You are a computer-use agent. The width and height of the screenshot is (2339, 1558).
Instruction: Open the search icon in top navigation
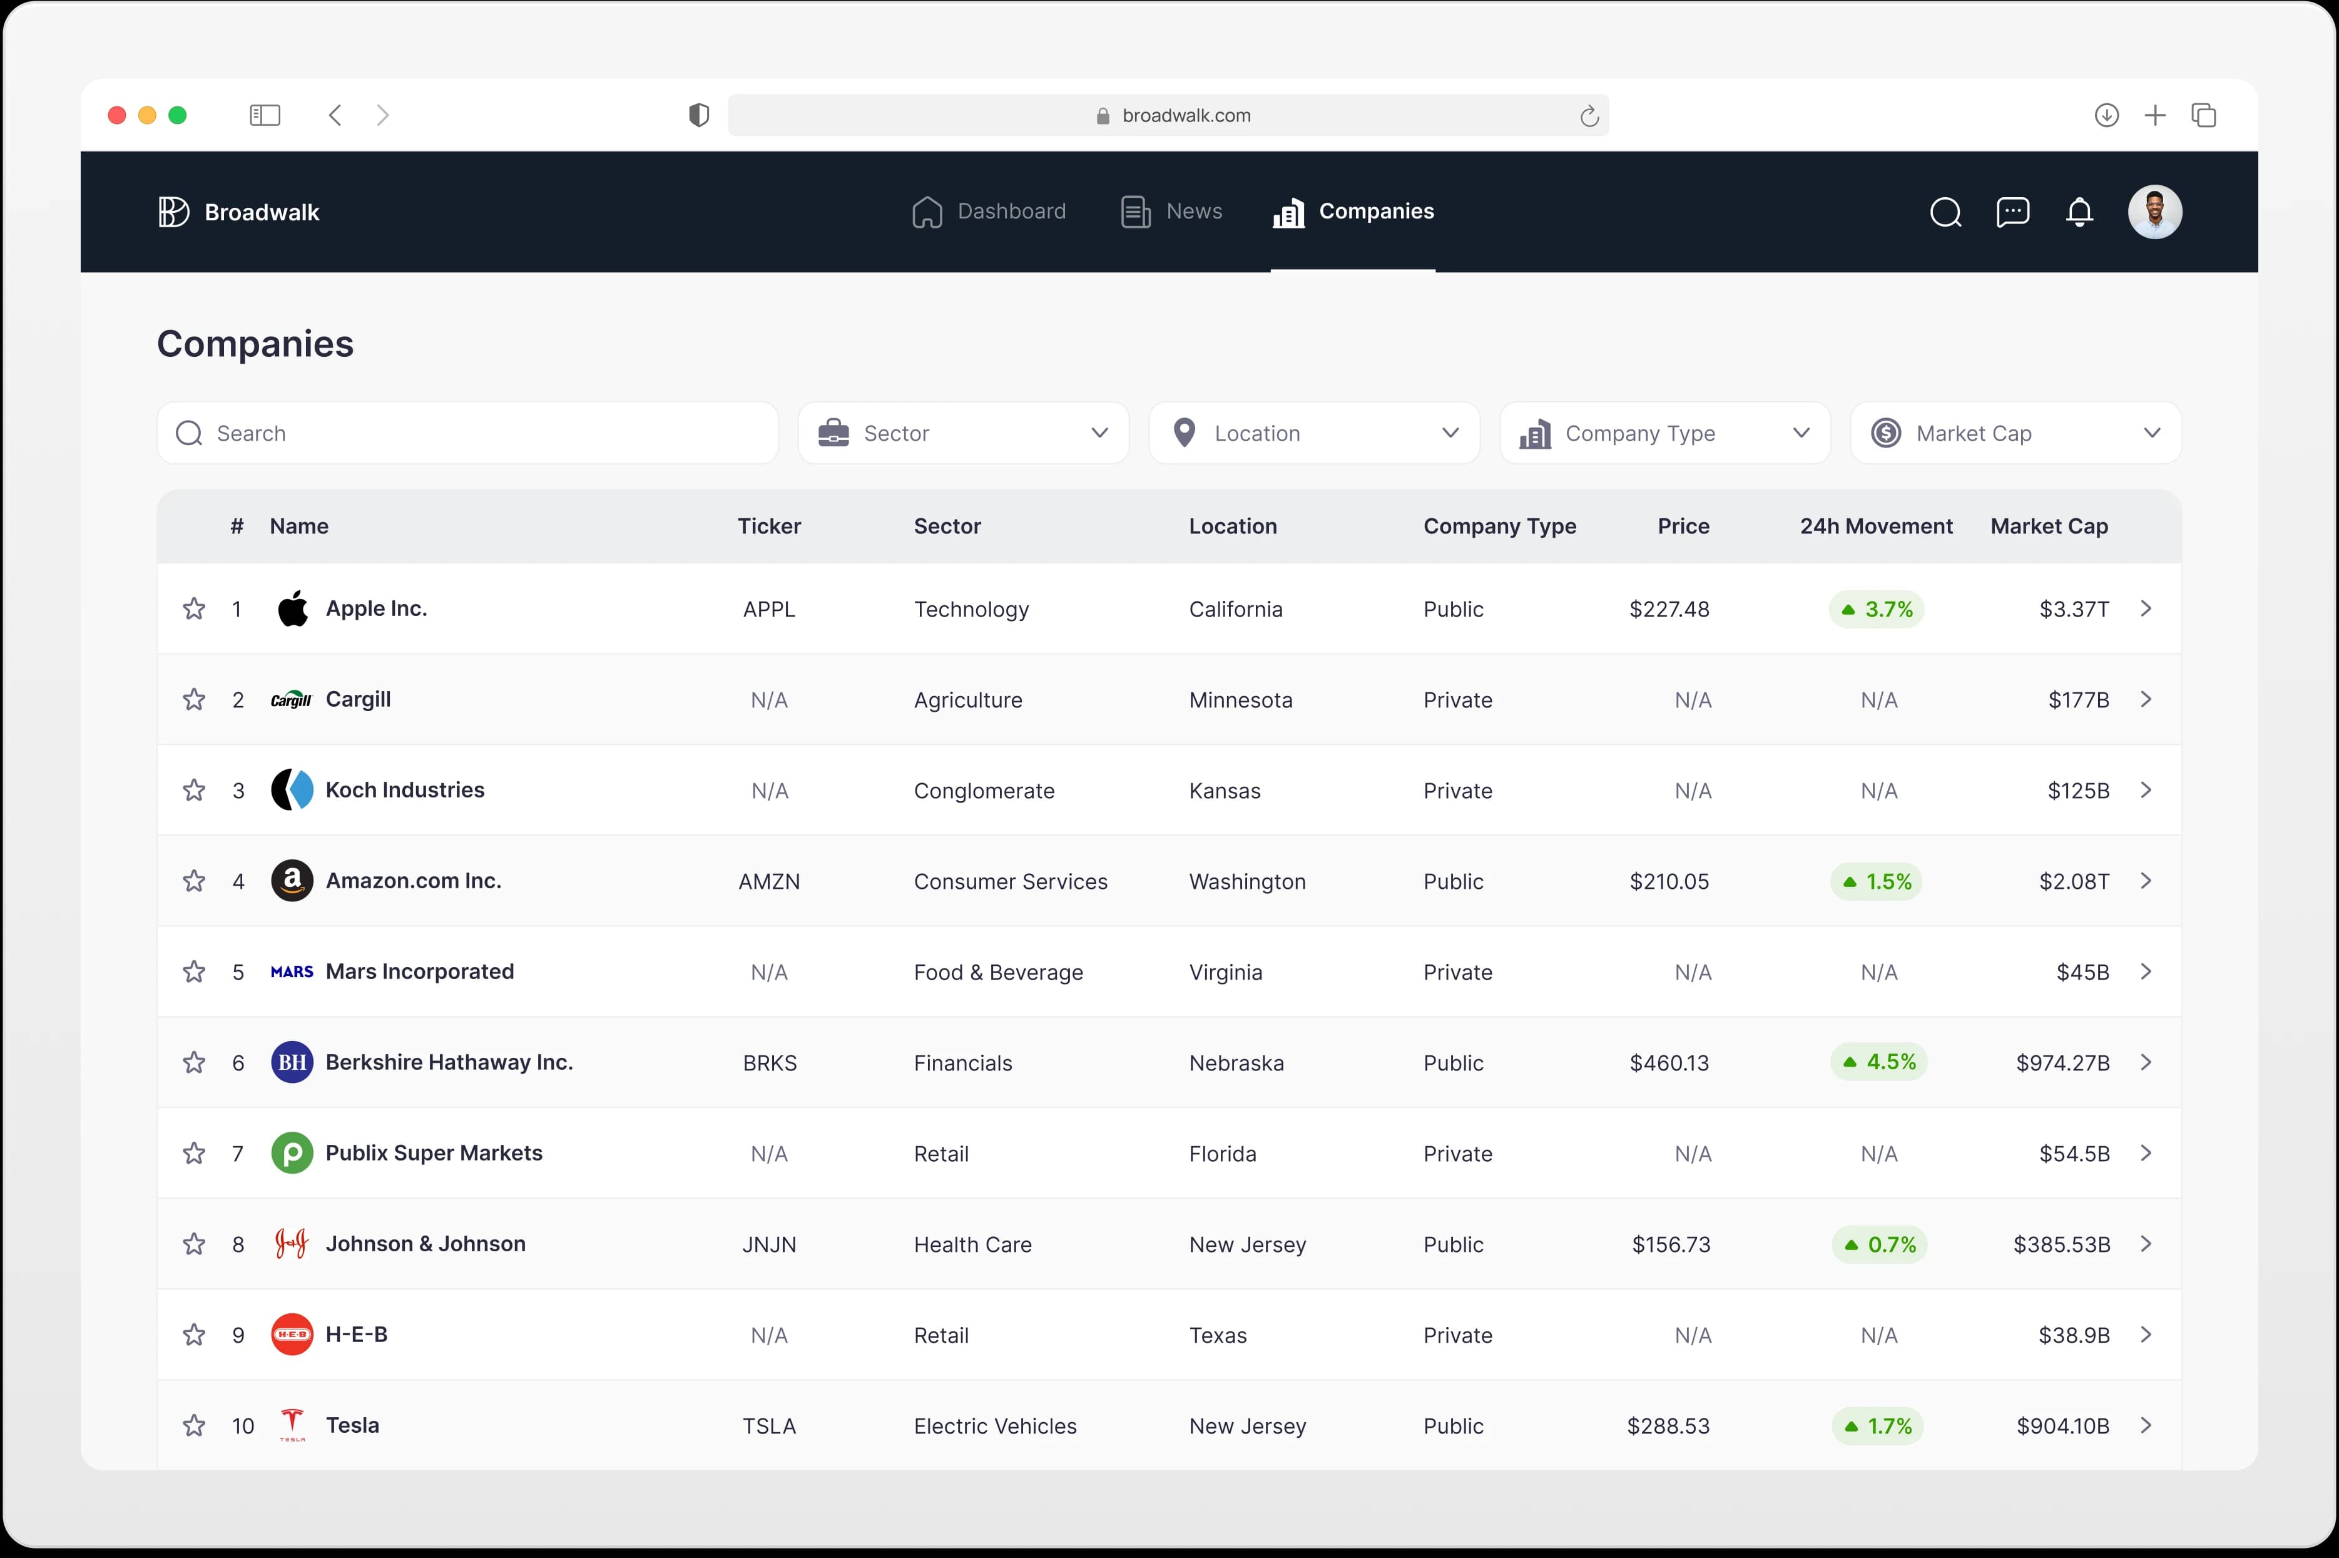click(1945, 212)
